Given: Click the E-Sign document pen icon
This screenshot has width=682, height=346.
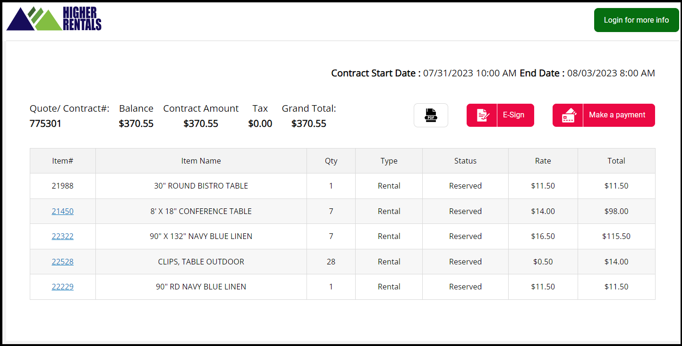Looking at the screenshot, I should click(x=482, y=115).
